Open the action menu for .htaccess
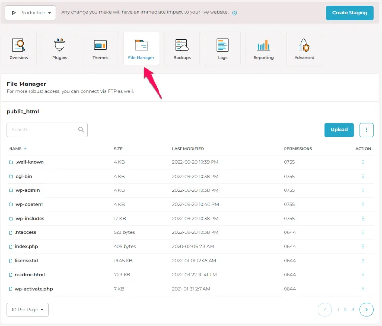The width and height of the screenshot is (382, 326). click(364, 232)
